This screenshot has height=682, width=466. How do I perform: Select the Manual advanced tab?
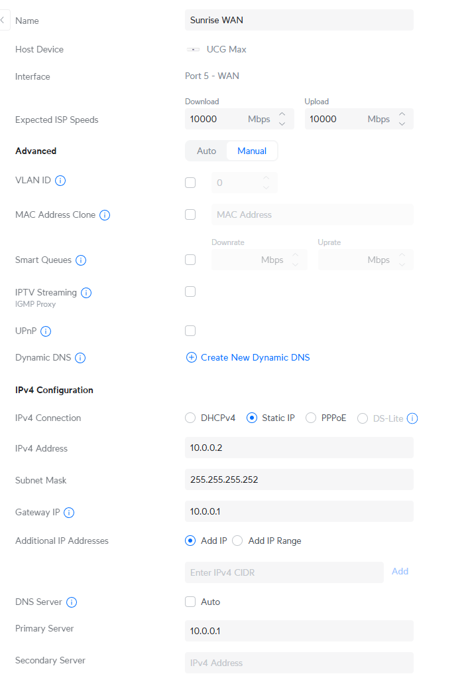pyautogui.click(x=252, y=151)
